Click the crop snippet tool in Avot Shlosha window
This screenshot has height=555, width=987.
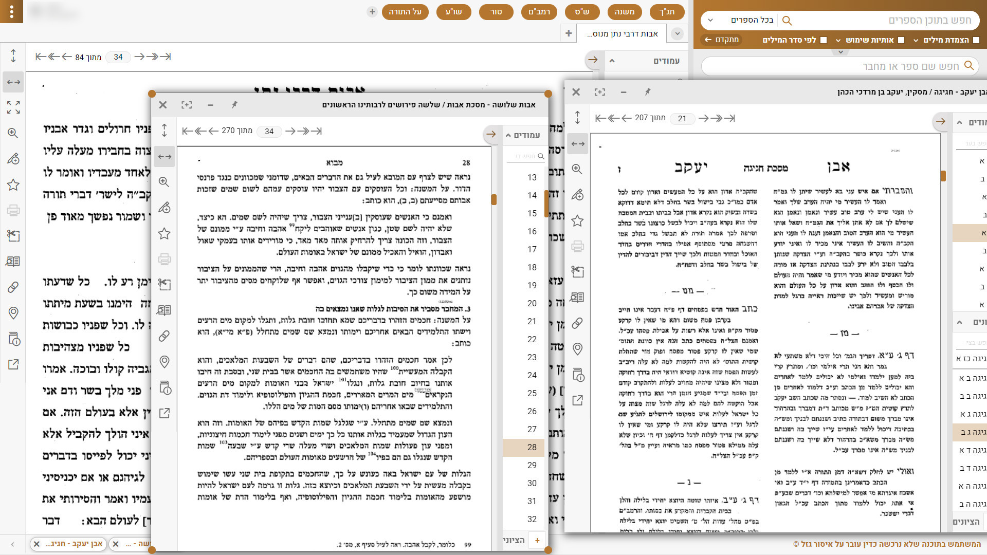(x=164, y=285)
